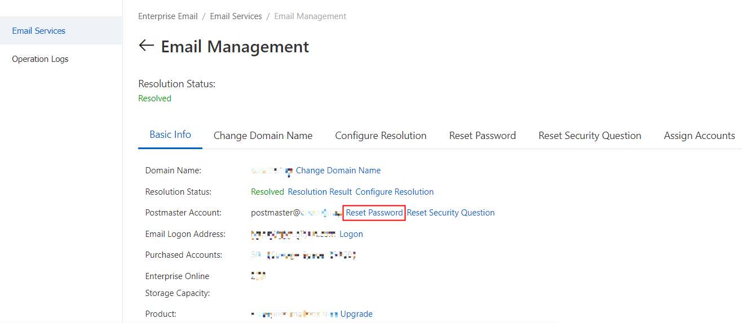
Task: Click Reset Security Question link in Postmaster row
Action: [x=451, y=213]
